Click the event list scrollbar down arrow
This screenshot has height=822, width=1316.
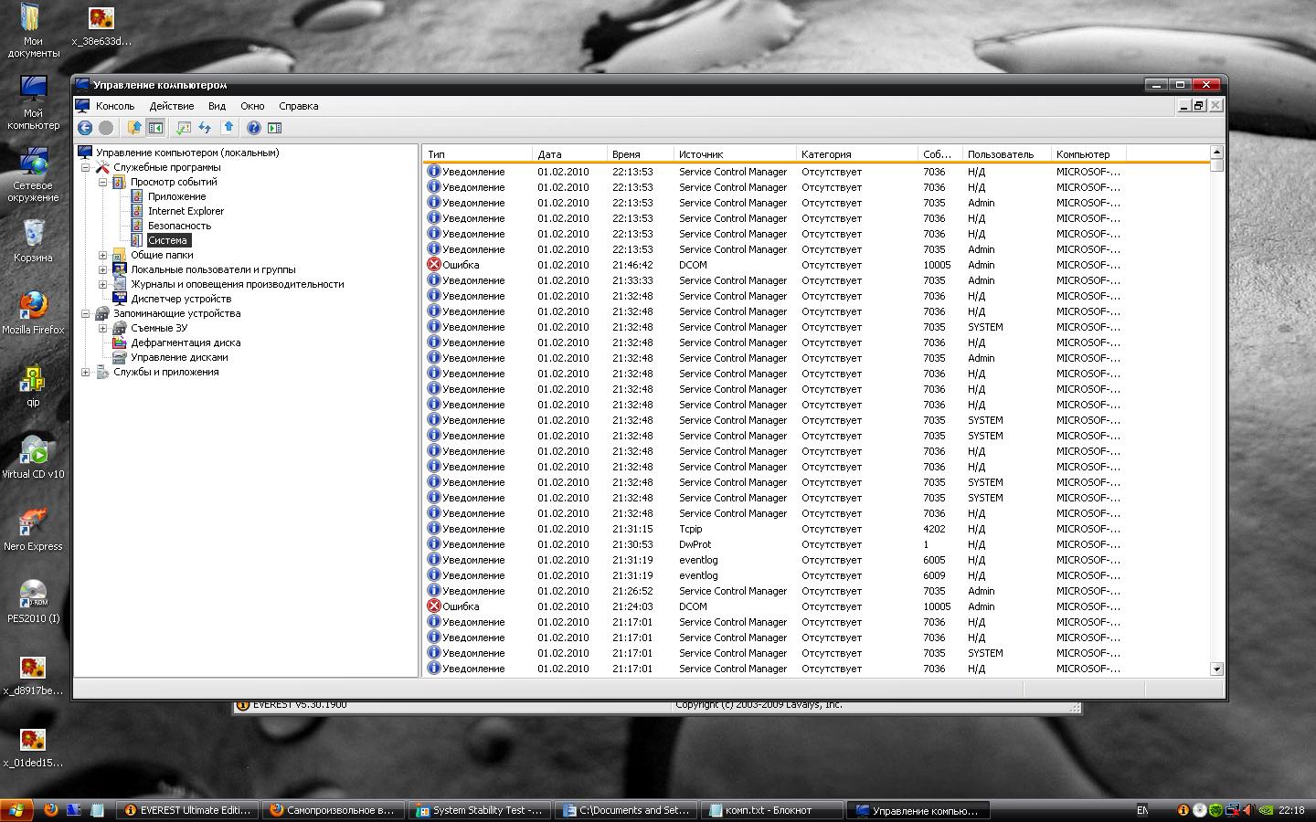point(1216,669)
